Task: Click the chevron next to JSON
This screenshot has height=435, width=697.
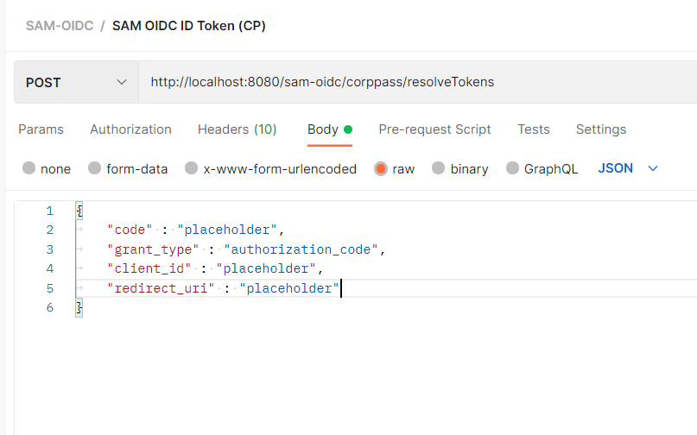Action: coord(653,168)
